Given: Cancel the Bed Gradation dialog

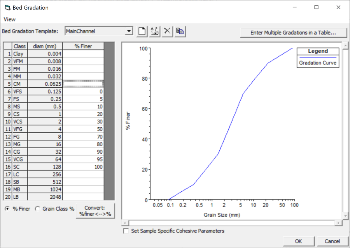Looking at the screenshot, I should coord(332,241).
